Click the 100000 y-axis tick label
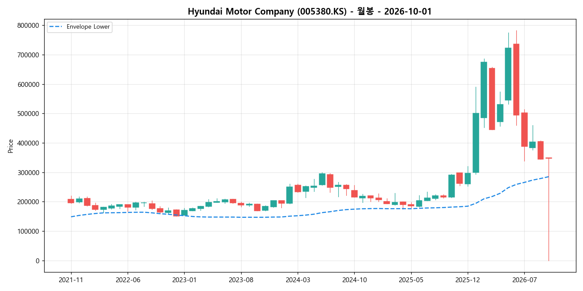Screen dimensions: 583x291 (28, 231)
